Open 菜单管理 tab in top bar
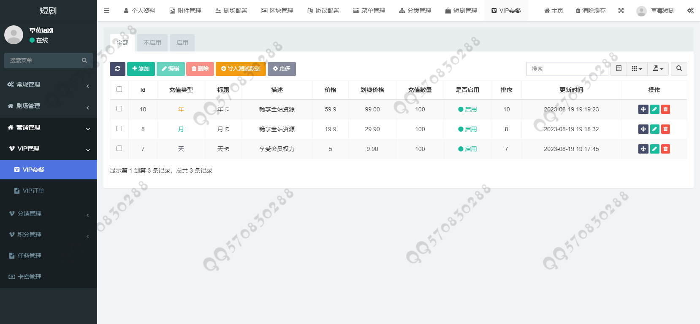 pyautogui.click(x=369, y=11)
